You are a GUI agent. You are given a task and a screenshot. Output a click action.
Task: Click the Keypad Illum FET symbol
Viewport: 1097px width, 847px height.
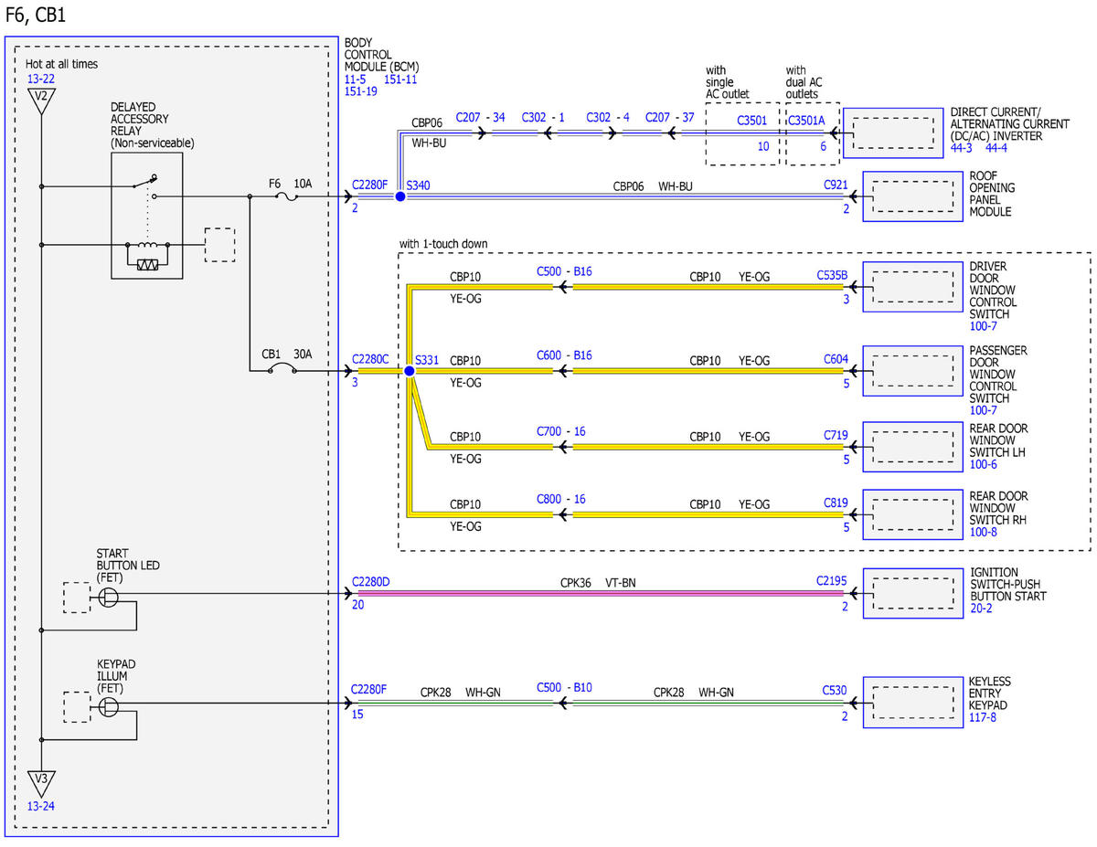point(108,706)
